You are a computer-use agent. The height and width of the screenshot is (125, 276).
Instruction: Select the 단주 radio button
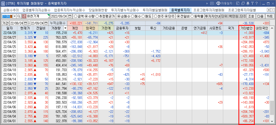coord(166,16)
